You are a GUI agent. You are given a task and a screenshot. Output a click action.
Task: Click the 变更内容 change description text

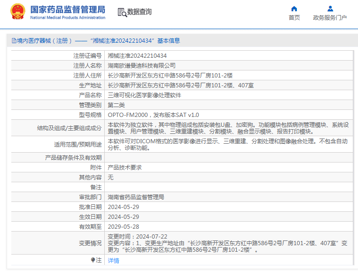pos(228,247)
